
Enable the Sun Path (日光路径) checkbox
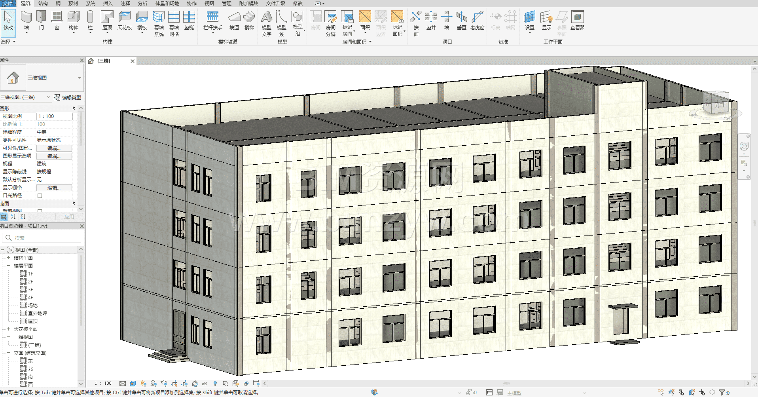point(40,196)
